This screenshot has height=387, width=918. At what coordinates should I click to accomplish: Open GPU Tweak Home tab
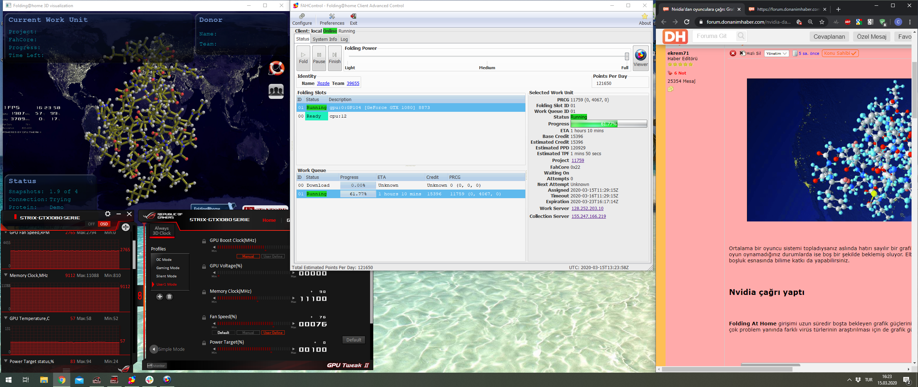269,220
